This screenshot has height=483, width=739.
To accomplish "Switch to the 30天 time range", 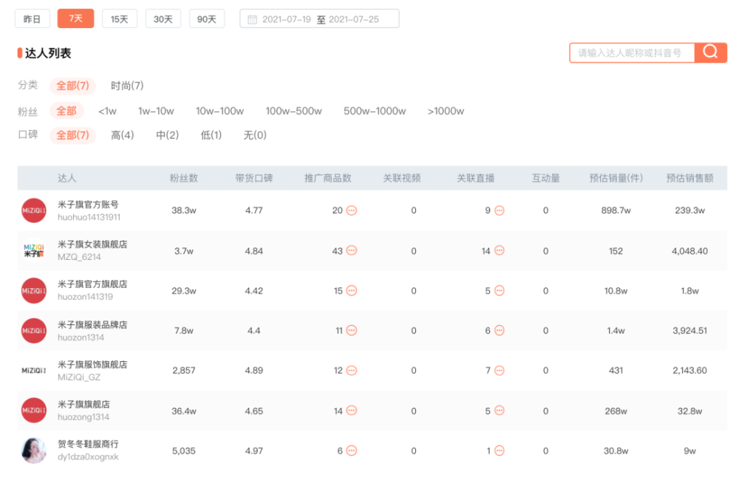I will click(x=163, y=18).
